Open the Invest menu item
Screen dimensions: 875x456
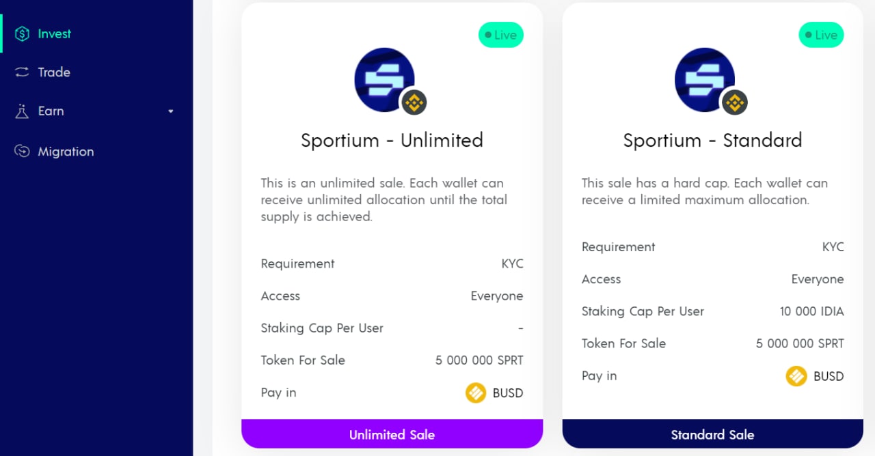(55, 34)
